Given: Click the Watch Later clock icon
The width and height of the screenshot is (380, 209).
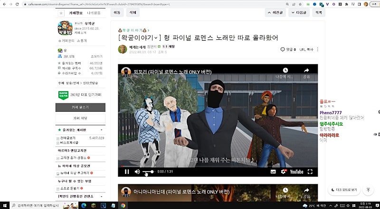Looking at the screenshot, I should [x=285, y=70].
